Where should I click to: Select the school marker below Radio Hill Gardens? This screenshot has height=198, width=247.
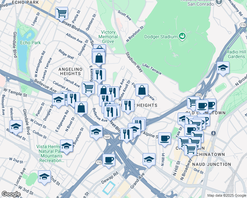pos(223,68)
